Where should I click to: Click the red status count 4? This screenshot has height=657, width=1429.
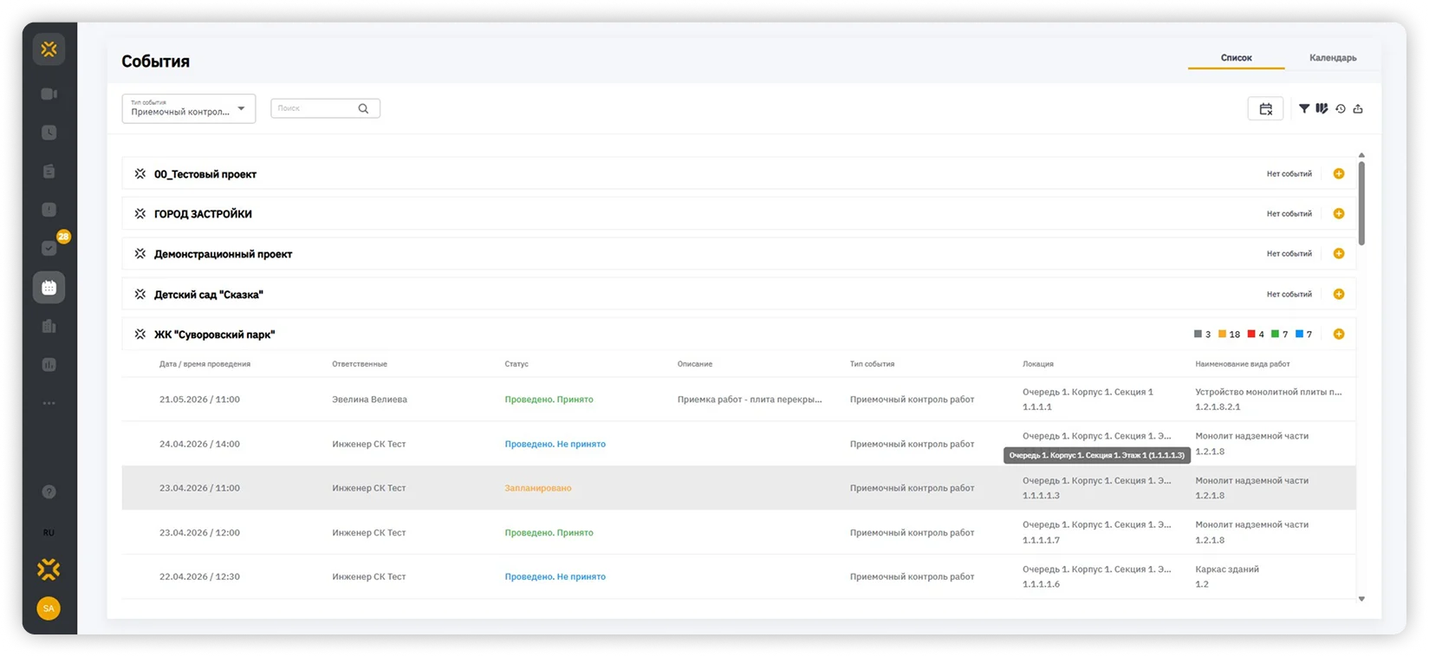pyautogui.click(x=1256, y=335)
